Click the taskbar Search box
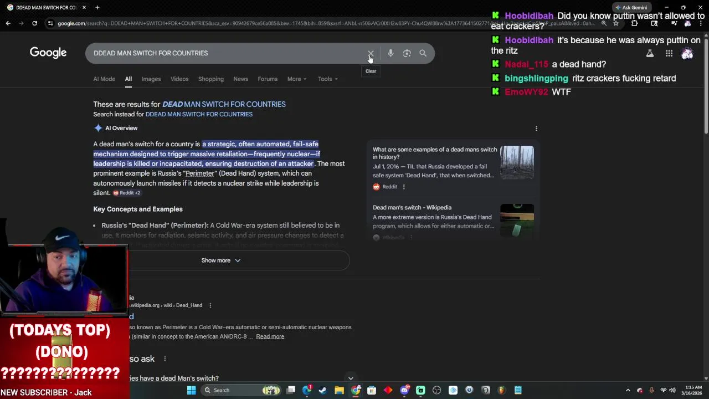Viewport: 709px width, 399px height. [x=240, y=390]
